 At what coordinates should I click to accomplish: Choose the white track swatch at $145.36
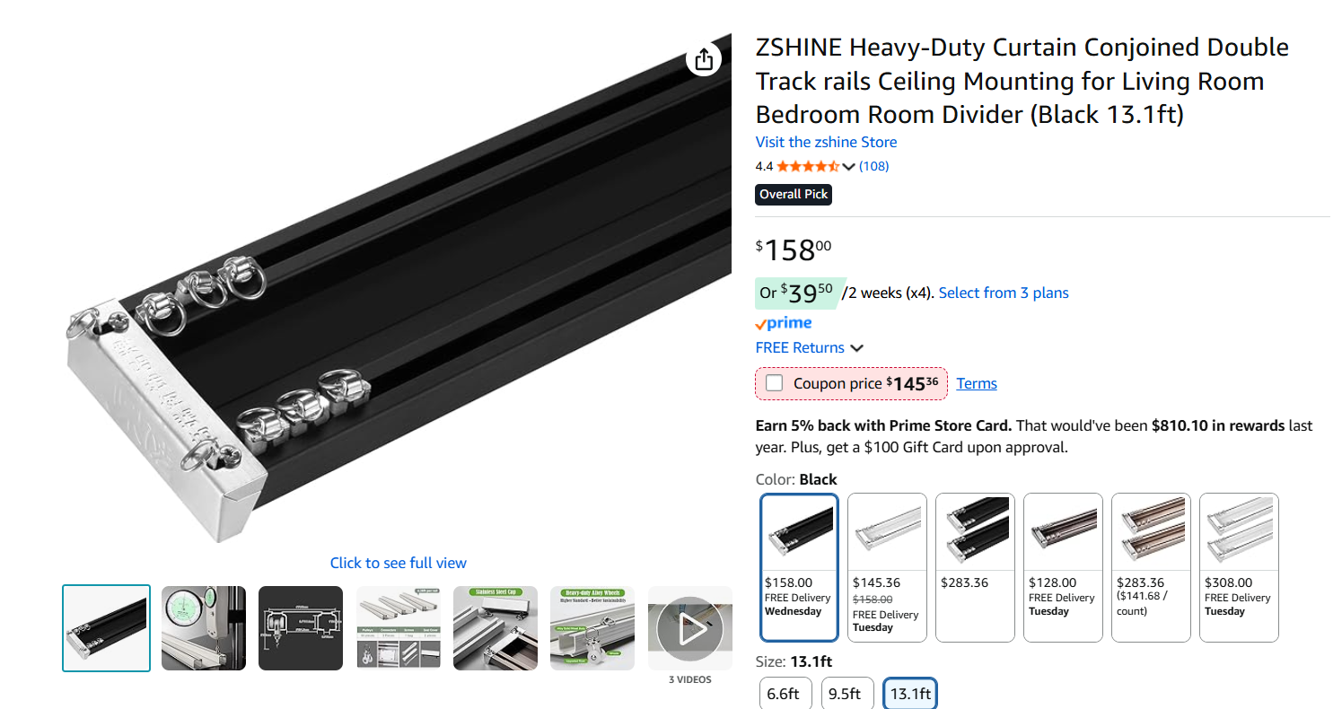(x=887, y=567)
